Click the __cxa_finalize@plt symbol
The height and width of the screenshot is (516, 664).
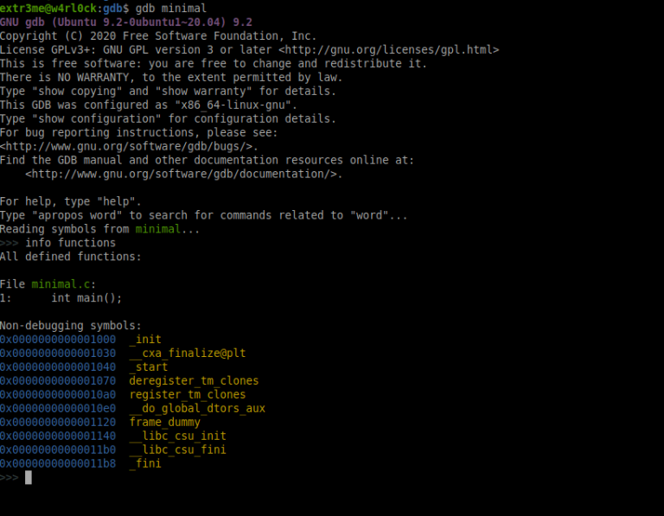(188, 353)
